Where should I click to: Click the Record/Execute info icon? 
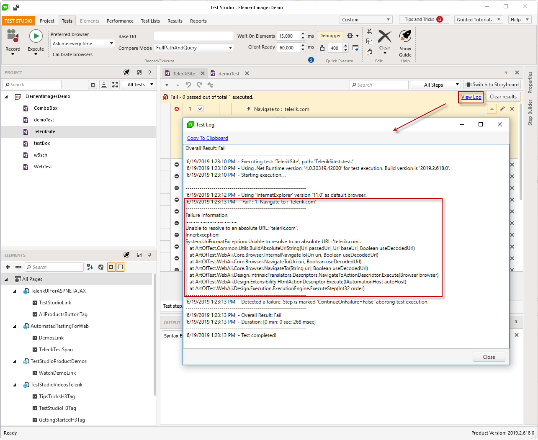pyautogui.click(x=311, y=60)
